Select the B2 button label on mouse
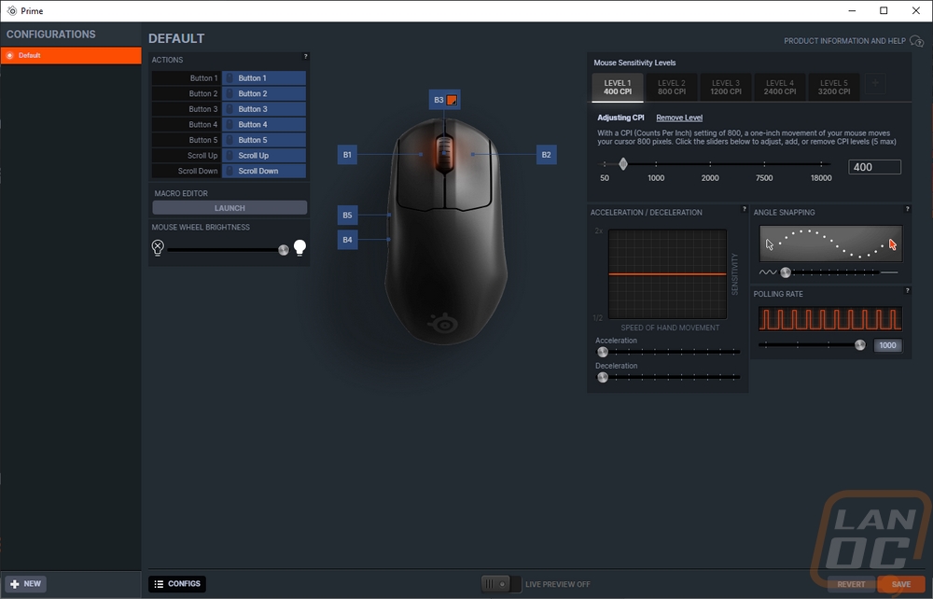Screen dimensions: 933x599 pyautogui.click(x=546, y=155)
